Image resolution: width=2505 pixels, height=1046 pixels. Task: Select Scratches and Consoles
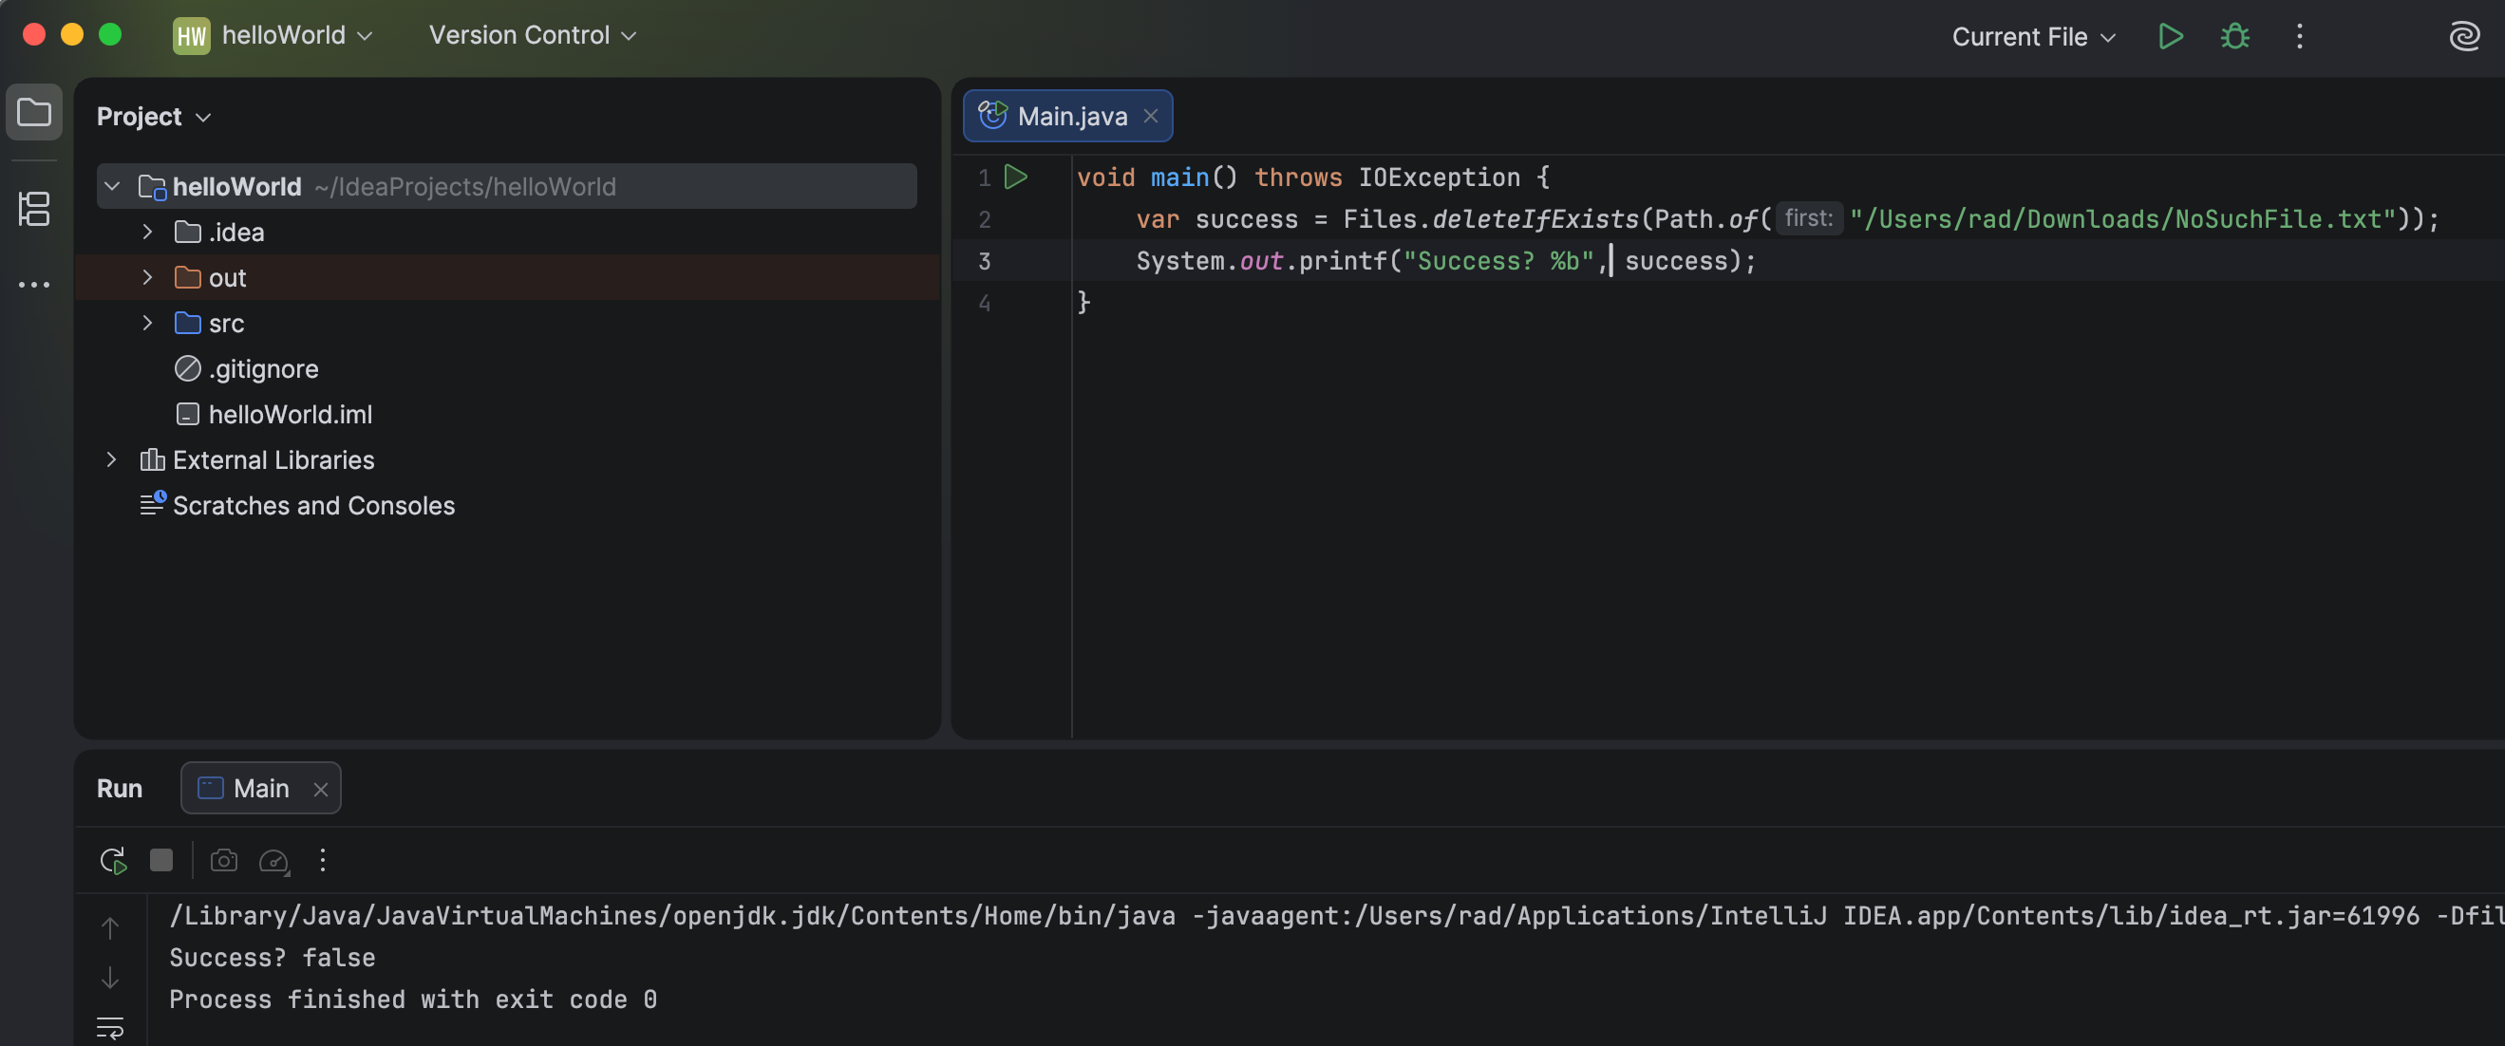[x=297, y=506]
